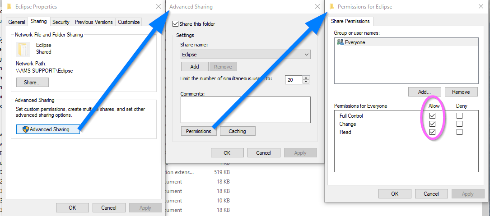Open the Caching settings
This screenshot has width=490, height=216.
(x=238, y=131)
